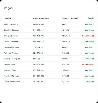
Task: Click the name Olivia Domínguez
Action: 12,82
